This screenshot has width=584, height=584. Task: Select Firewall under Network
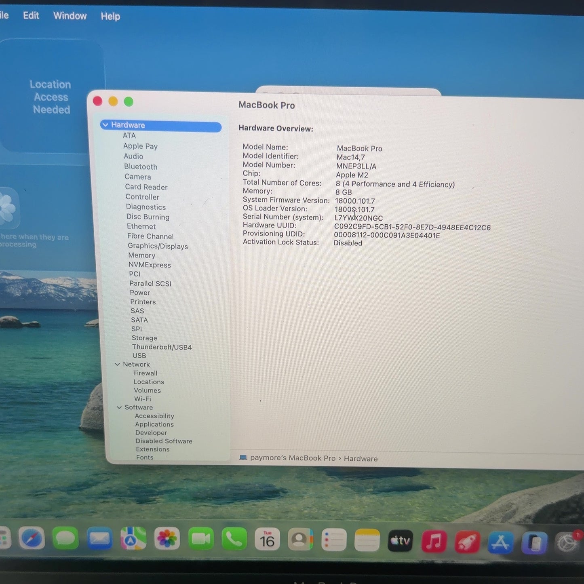[x=145, y=373]
